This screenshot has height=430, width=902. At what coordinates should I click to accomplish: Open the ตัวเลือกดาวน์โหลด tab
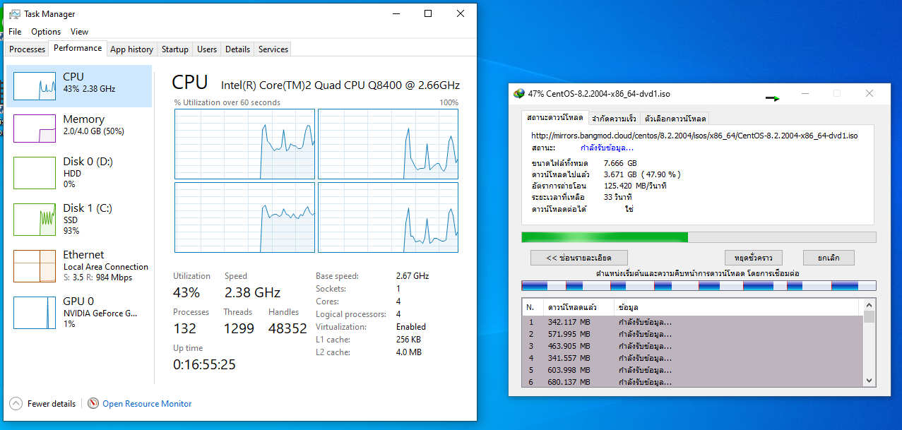click(x=675, y=119)
